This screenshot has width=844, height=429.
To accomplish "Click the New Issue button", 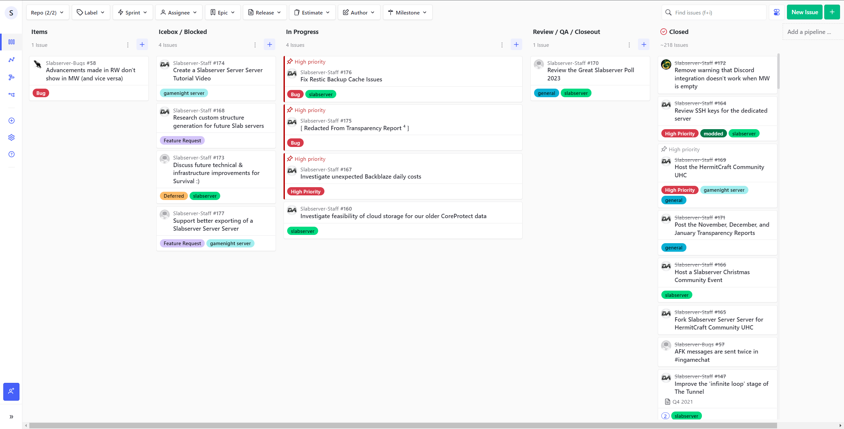I will tap(804, 13).
